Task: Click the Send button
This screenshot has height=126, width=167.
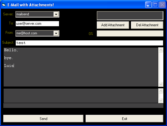Action: [43, 118]
